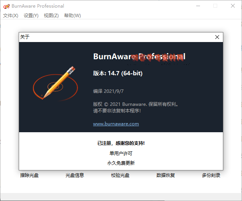Maximize the BurnAware Professional window
The height and width of the screenshot is (201, 242).
(215, 6)
